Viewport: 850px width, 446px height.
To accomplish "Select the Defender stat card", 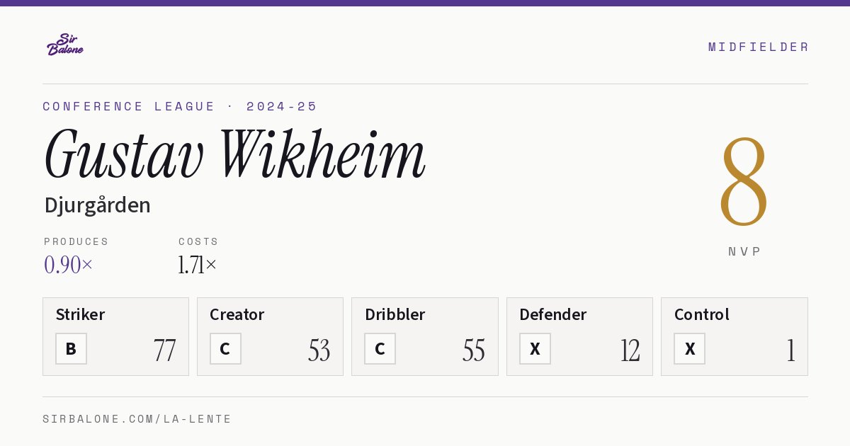I will pos(579,336).
